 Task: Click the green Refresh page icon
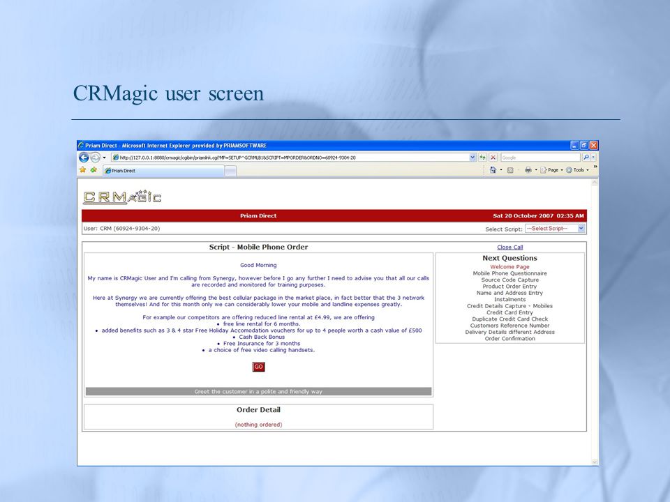click(x=482, y=158)
